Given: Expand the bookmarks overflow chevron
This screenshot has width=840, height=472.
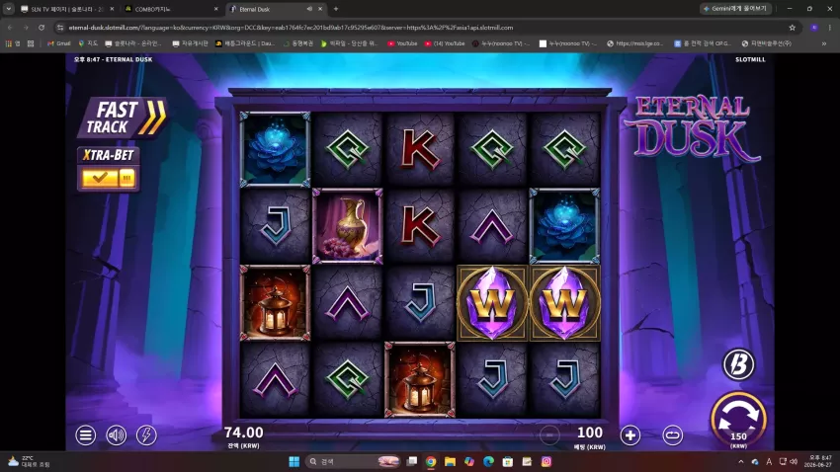Looking at the screenshot, I should tap(824, 43).
